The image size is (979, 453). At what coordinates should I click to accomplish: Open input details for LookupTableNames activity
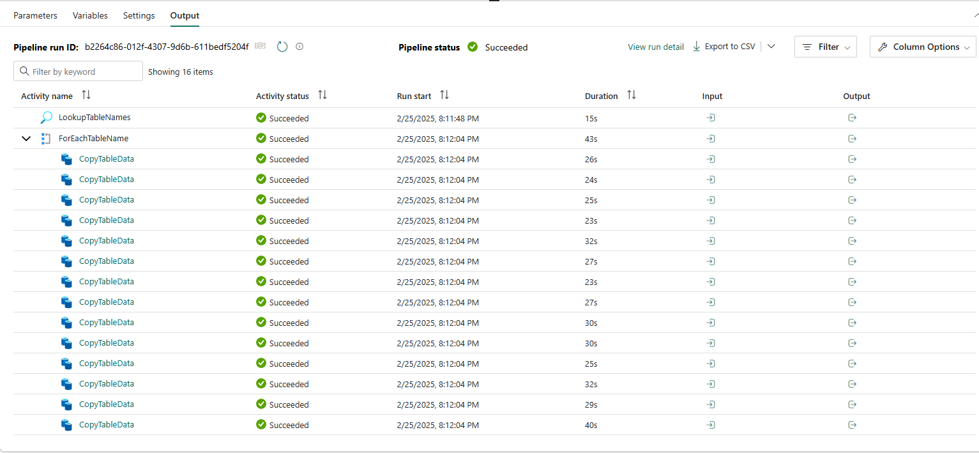click(x=711, y=118)
